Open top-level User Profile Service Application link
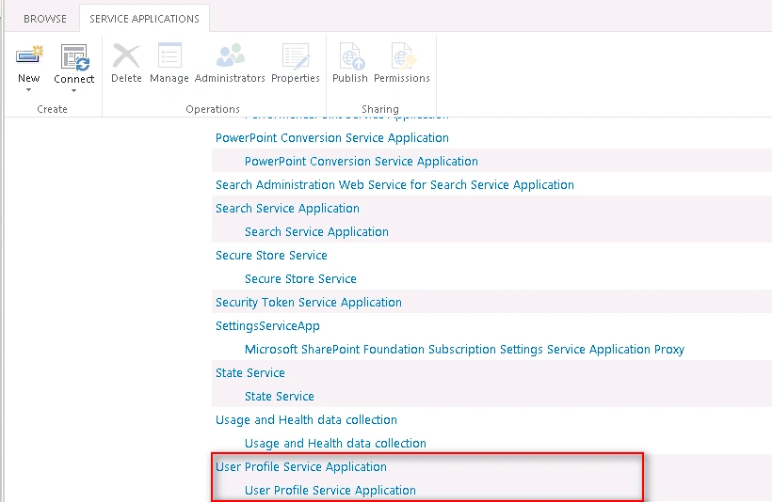 [301, 466]
